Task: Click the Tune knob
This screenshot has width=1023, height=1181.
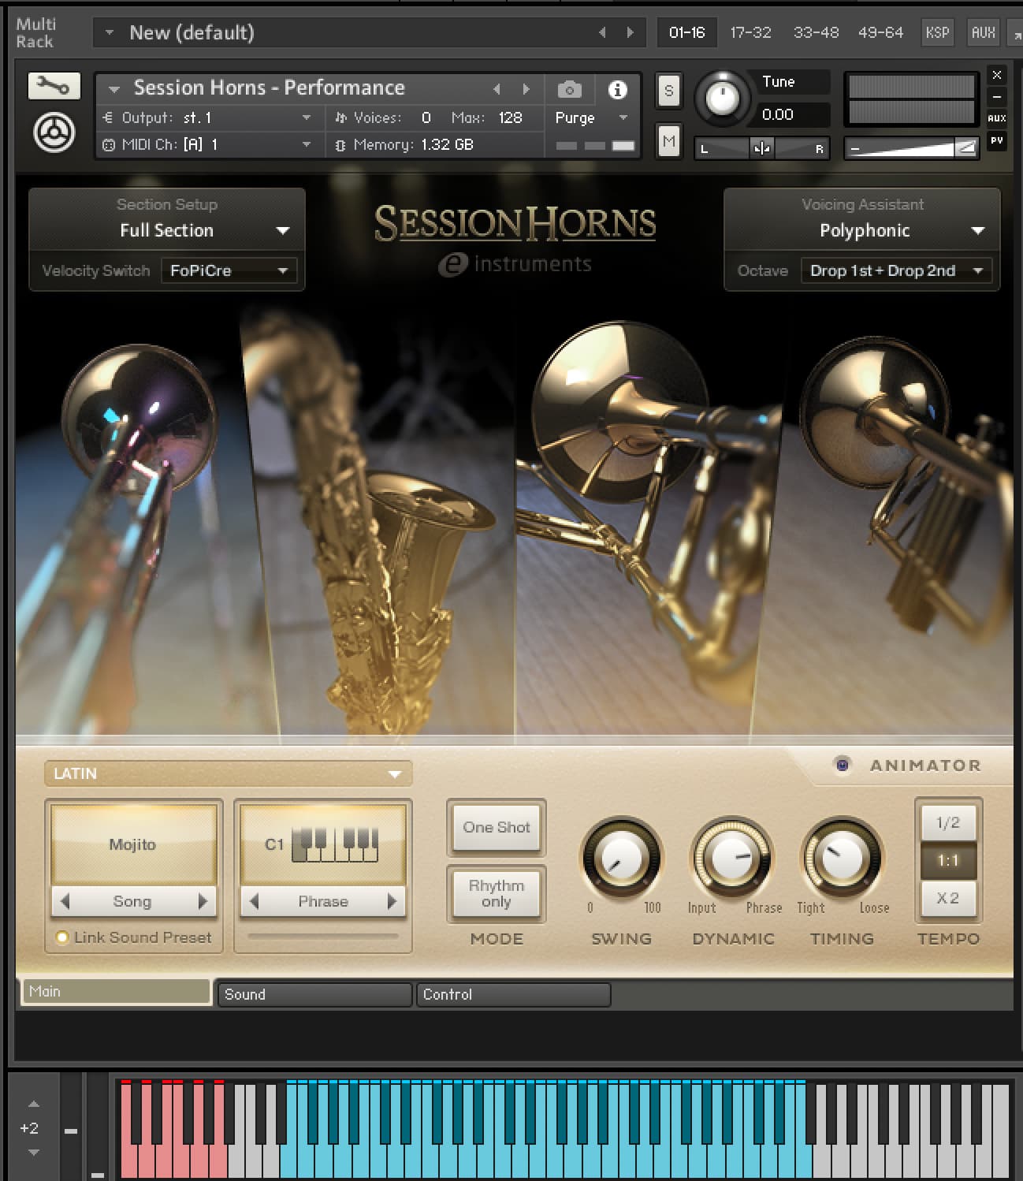Action: (x=722, y=99)
